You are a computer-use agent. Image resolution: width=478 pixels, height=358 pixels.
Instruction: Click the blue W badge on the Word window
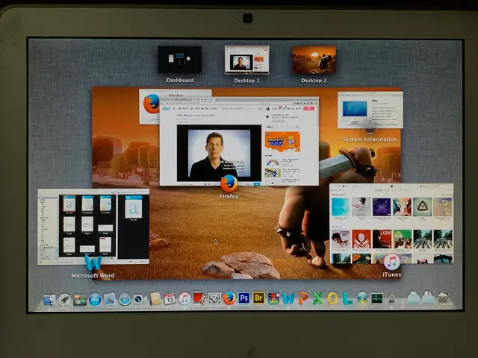[93, 263]
